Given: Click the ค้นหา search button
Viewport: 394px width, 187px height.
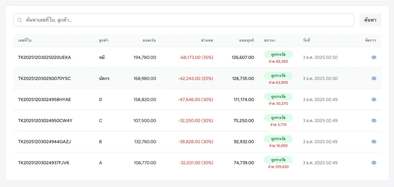Looking at the screenshot, I should pyautogui.click(x=370, y=20).
